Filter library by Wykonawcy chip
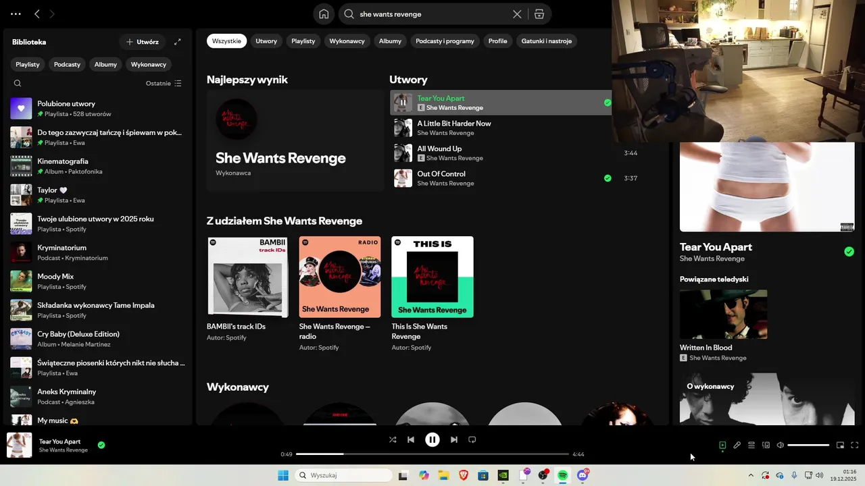The image size is (865, 486). click(149, 65)
